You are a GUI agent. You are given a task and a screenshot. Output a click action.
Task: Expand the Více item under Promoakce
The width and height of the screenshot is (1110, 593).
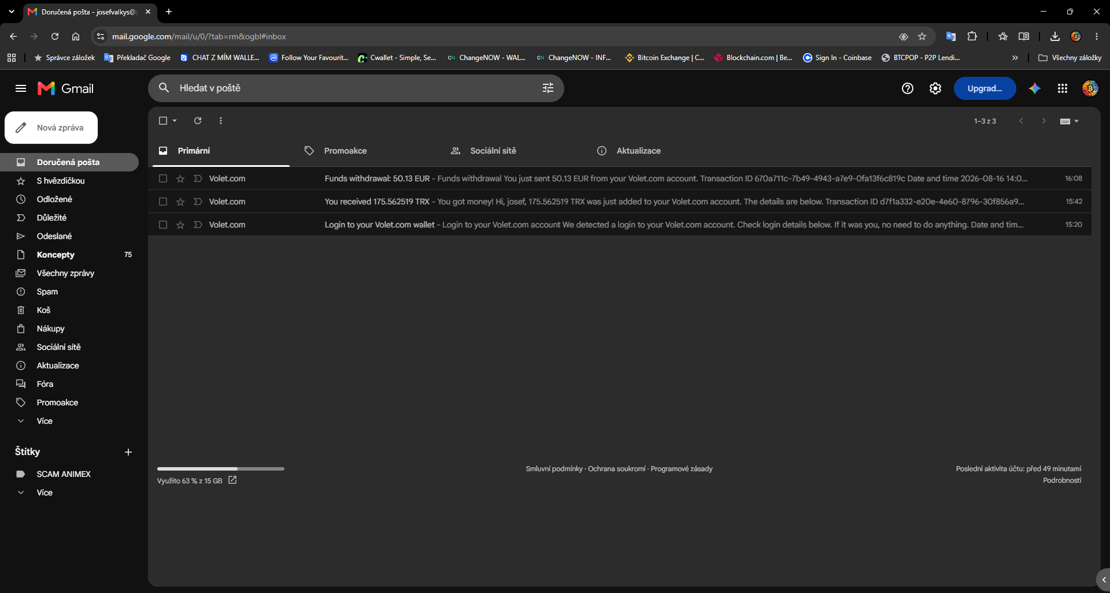click(x=45, y=421)
